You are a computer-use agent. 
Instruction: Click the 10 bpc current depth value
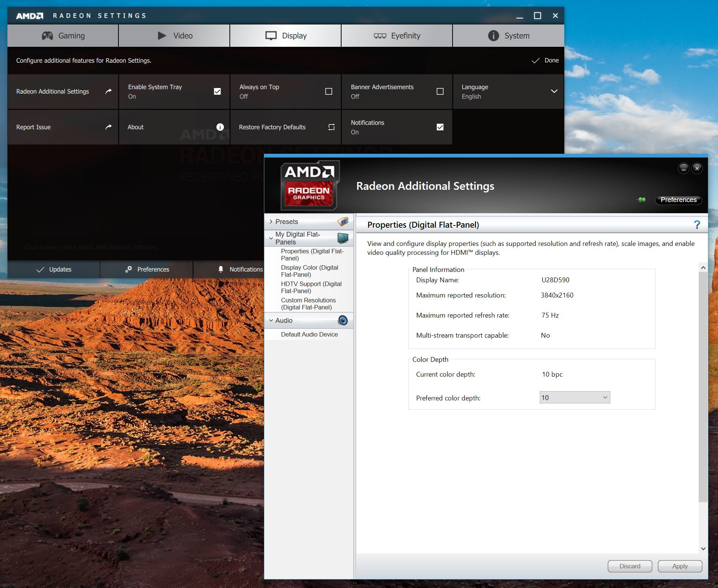tap(552, 374)
